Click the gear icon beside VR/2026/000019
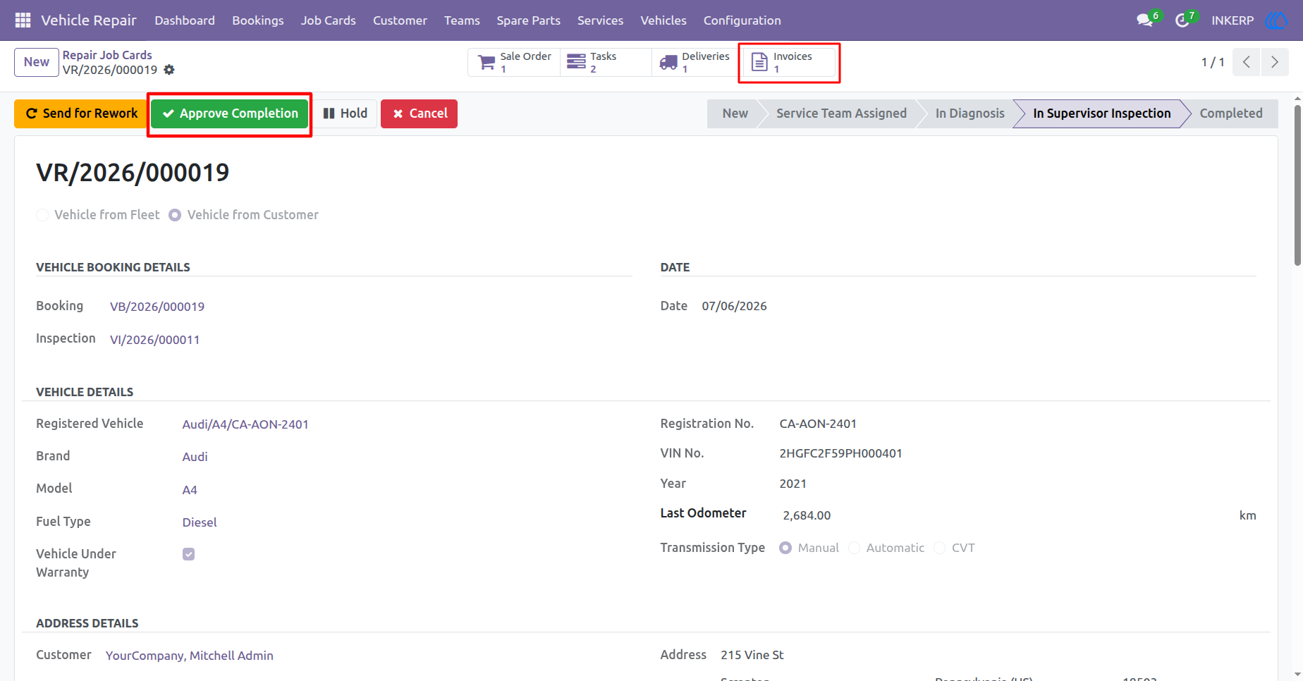The image size is (1303, 681). tap(169, 70)
